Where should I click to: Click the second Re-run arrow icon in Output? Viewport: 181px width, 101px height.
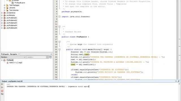point(2,87)
